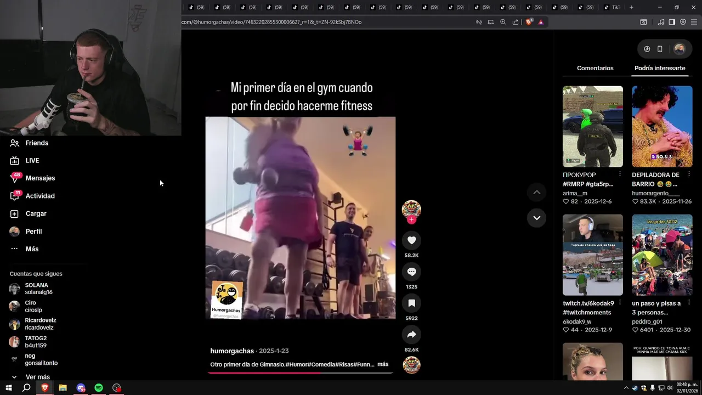Click the share page icon in the address bar

click(516, 22)
